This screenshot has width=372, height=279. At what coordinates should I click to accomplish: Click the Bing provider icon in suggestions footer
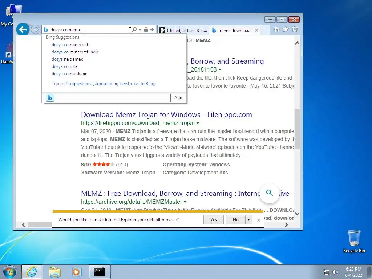point(50,97)
